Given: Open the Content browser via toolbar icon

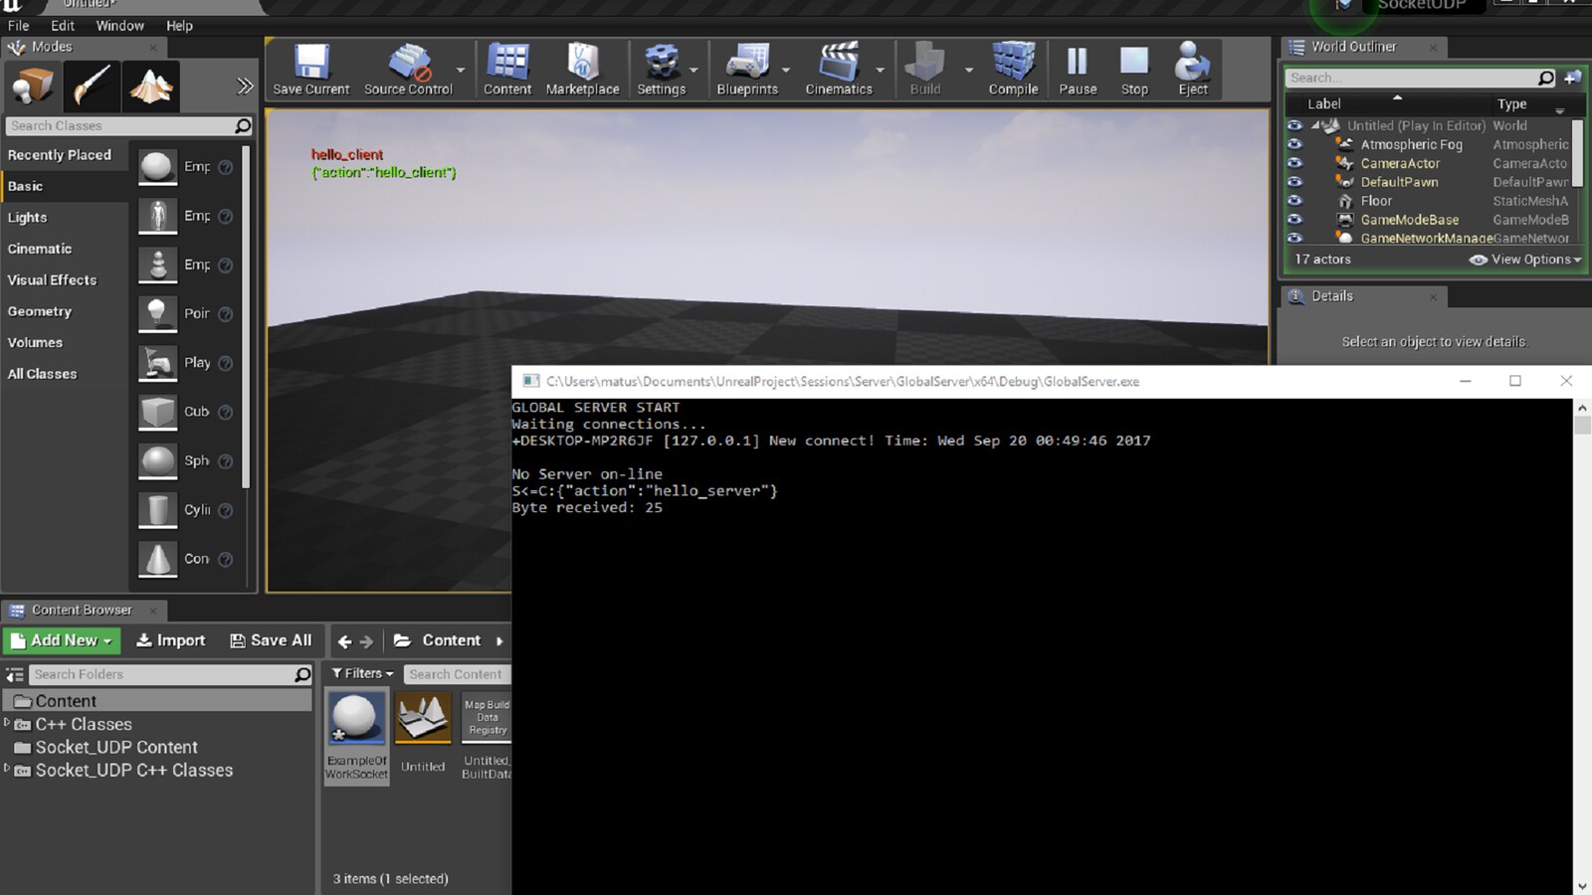Looking at the screenshot, I should click(506, 68).
